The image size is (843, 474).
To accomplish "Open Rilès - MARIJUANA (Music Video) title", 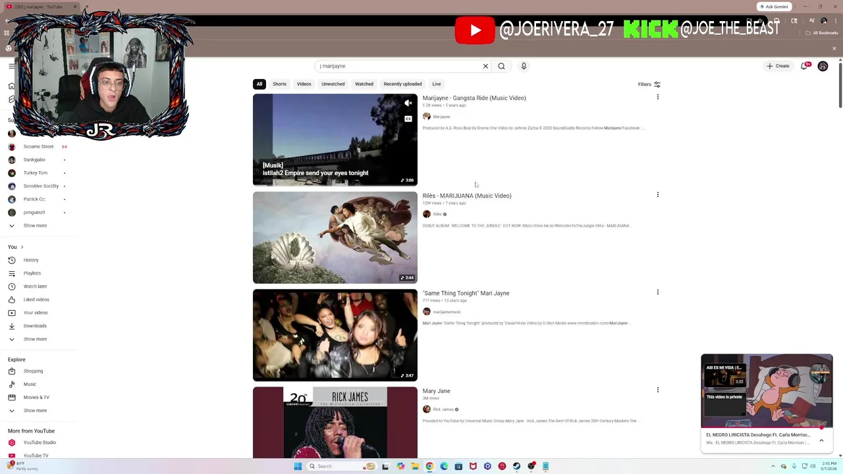I will click(x=467, y=196).
